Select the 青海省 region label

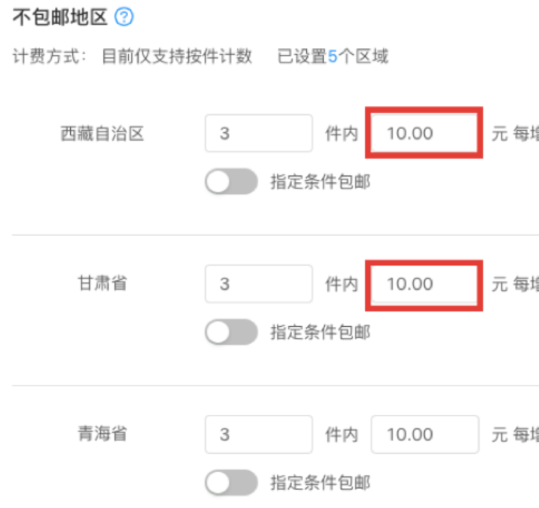(102, 434)
